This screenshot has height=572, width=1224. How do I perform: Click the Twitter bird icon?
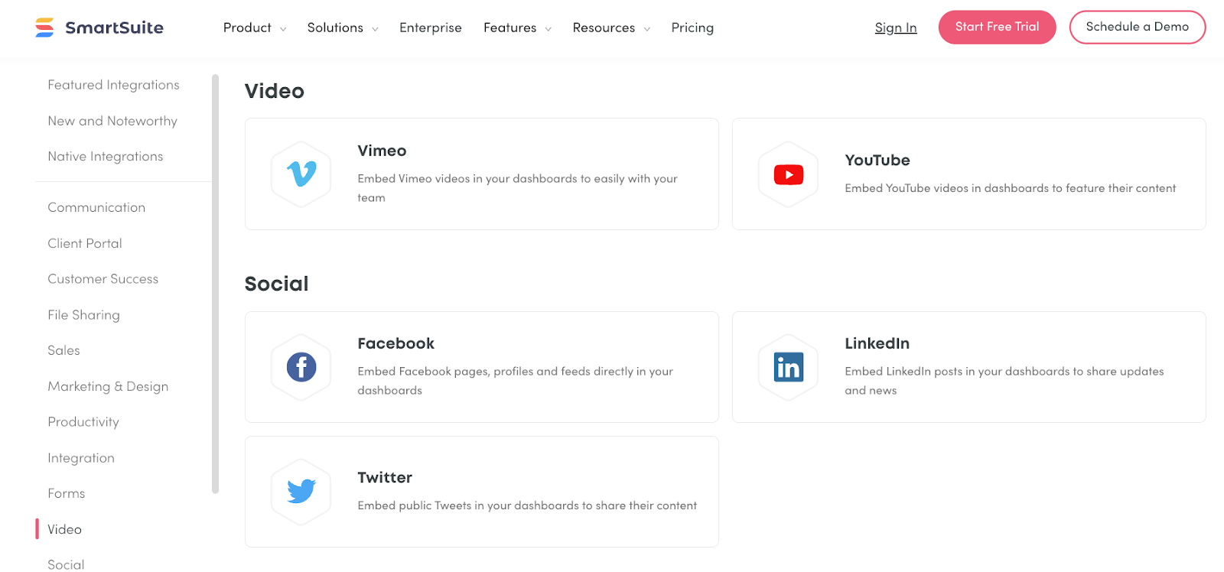pos(301,491)
